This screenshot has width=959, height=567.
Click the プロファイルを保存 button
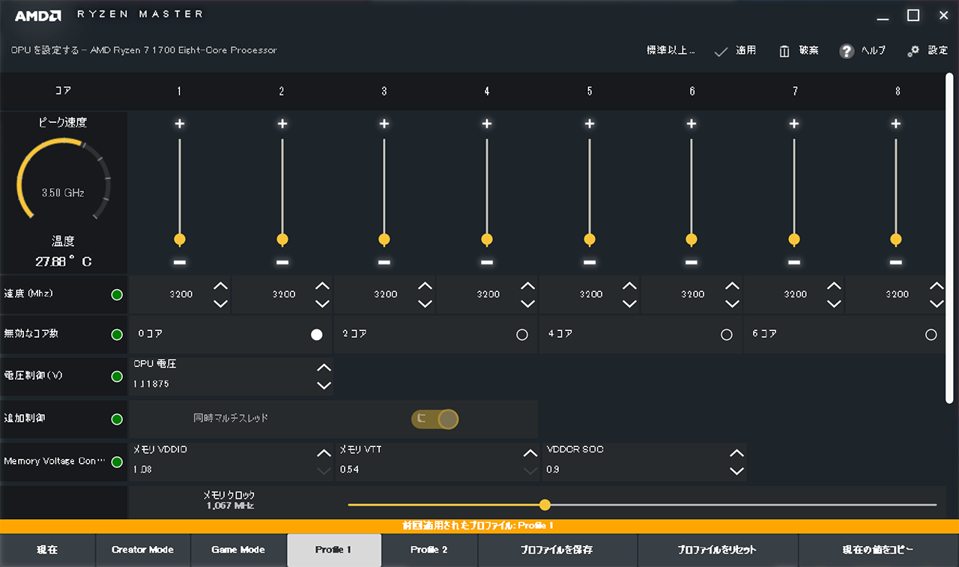point(557,550)
